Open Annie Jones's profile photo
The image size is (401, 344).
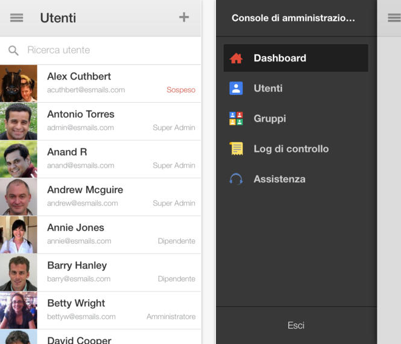(18, 235)
